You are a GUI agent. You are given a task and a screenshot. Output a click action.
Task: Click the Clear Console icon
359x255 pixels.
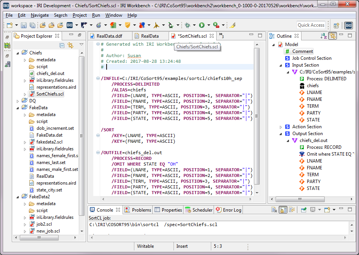tap(274, 210)
